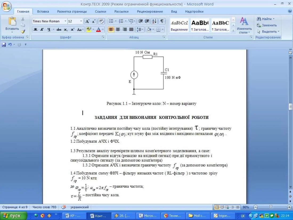Justify text alignment
The image size is (293, 220).
[x=131, y=30]
